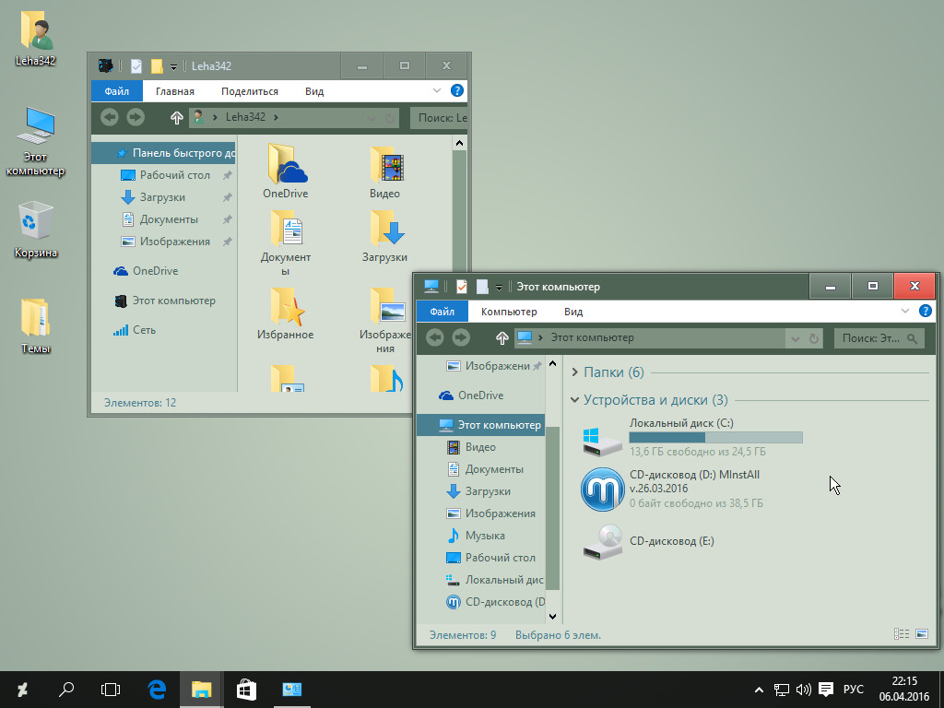
Task: Open Microsoft Edge from the taskbar
Action: [157, 689]
